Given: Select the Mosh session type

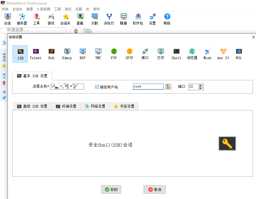Looking at the screenshot, I should (x=207, y=54).
